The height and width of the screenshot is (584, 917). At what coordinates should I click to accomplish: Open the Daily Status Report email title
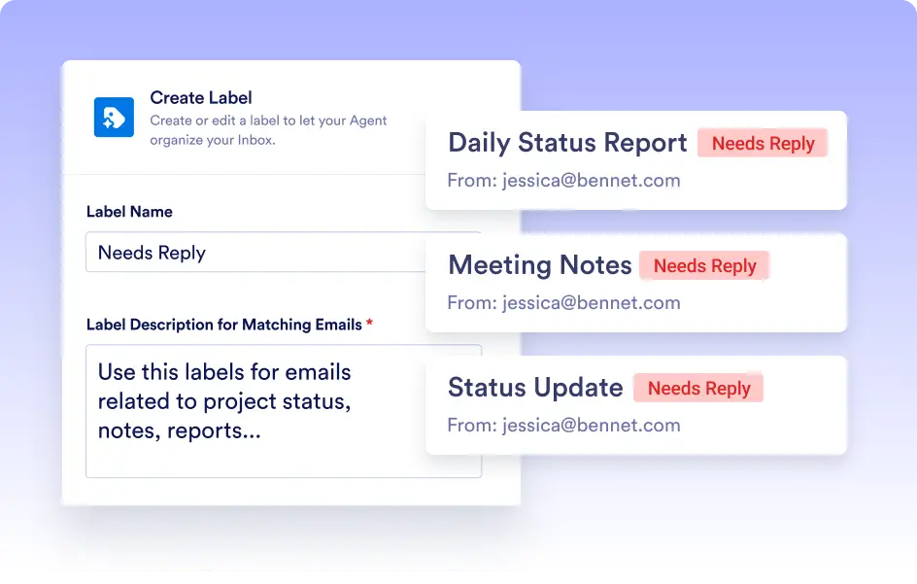(567, 143)
